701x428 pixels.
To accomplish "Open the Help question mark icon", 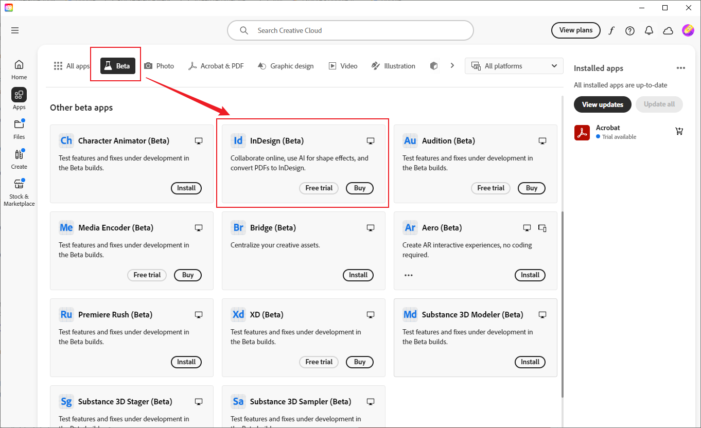I will pos(630,30).
